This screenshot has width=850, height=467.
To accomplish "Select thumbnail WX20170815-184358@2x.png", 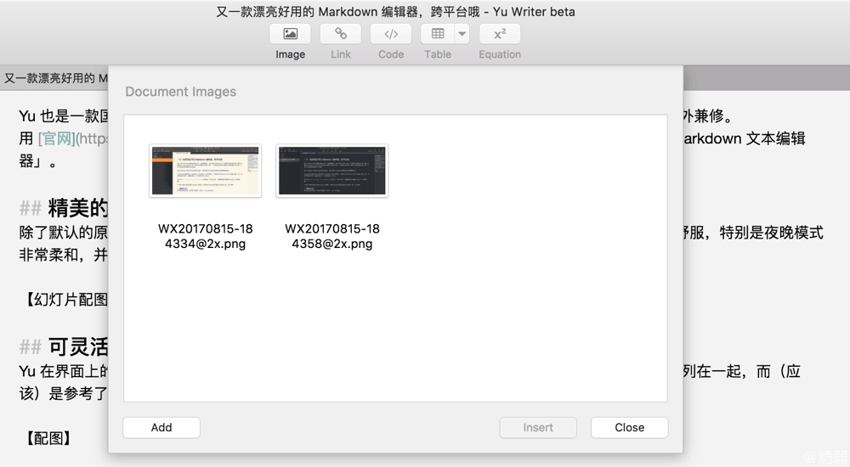I will tap(332, 171).
